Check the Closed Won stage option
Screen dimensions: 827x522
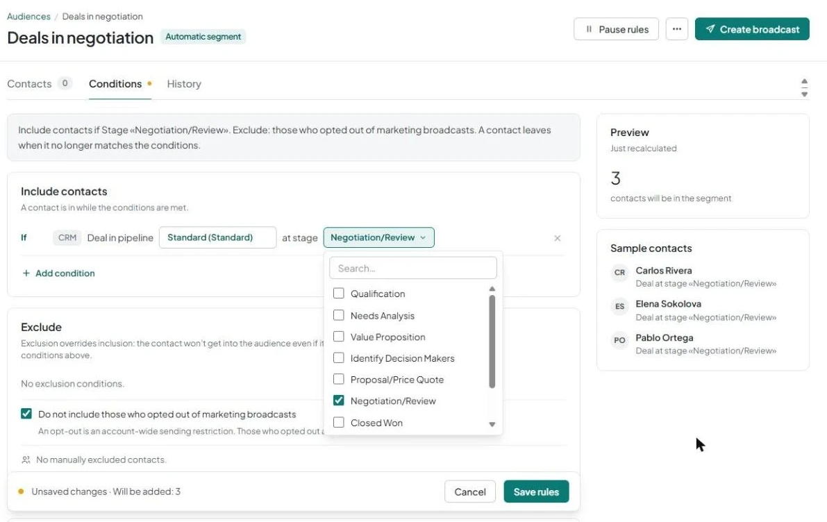pyautogui.click(x=339, y=422)
